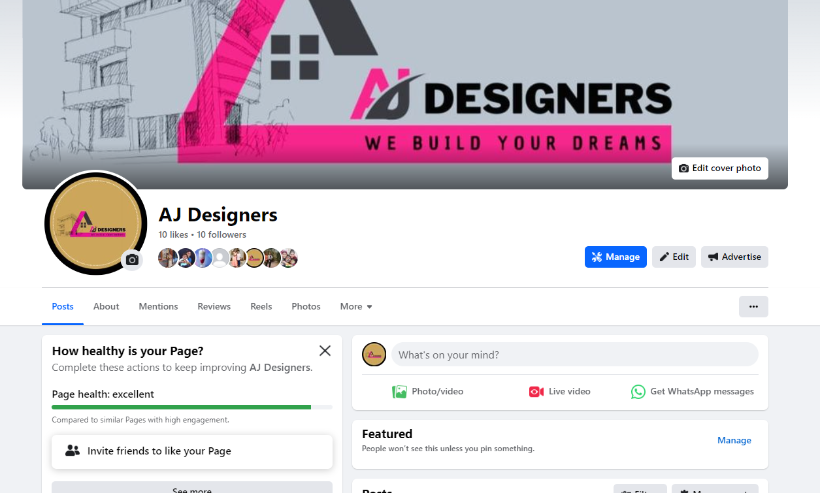Open the Reviews tab
820x493 pixels.
[214, 306]
